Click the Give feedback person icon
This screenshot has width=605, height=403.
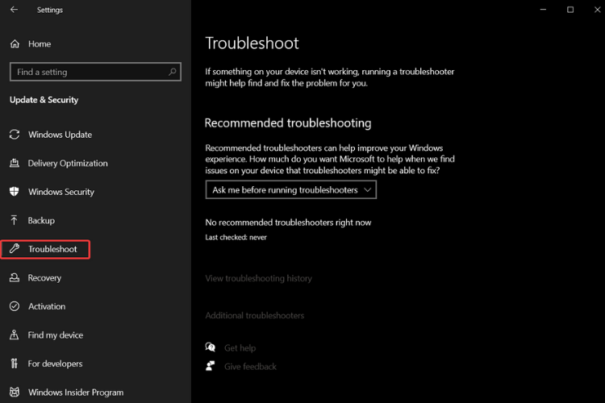click(211, 366)
